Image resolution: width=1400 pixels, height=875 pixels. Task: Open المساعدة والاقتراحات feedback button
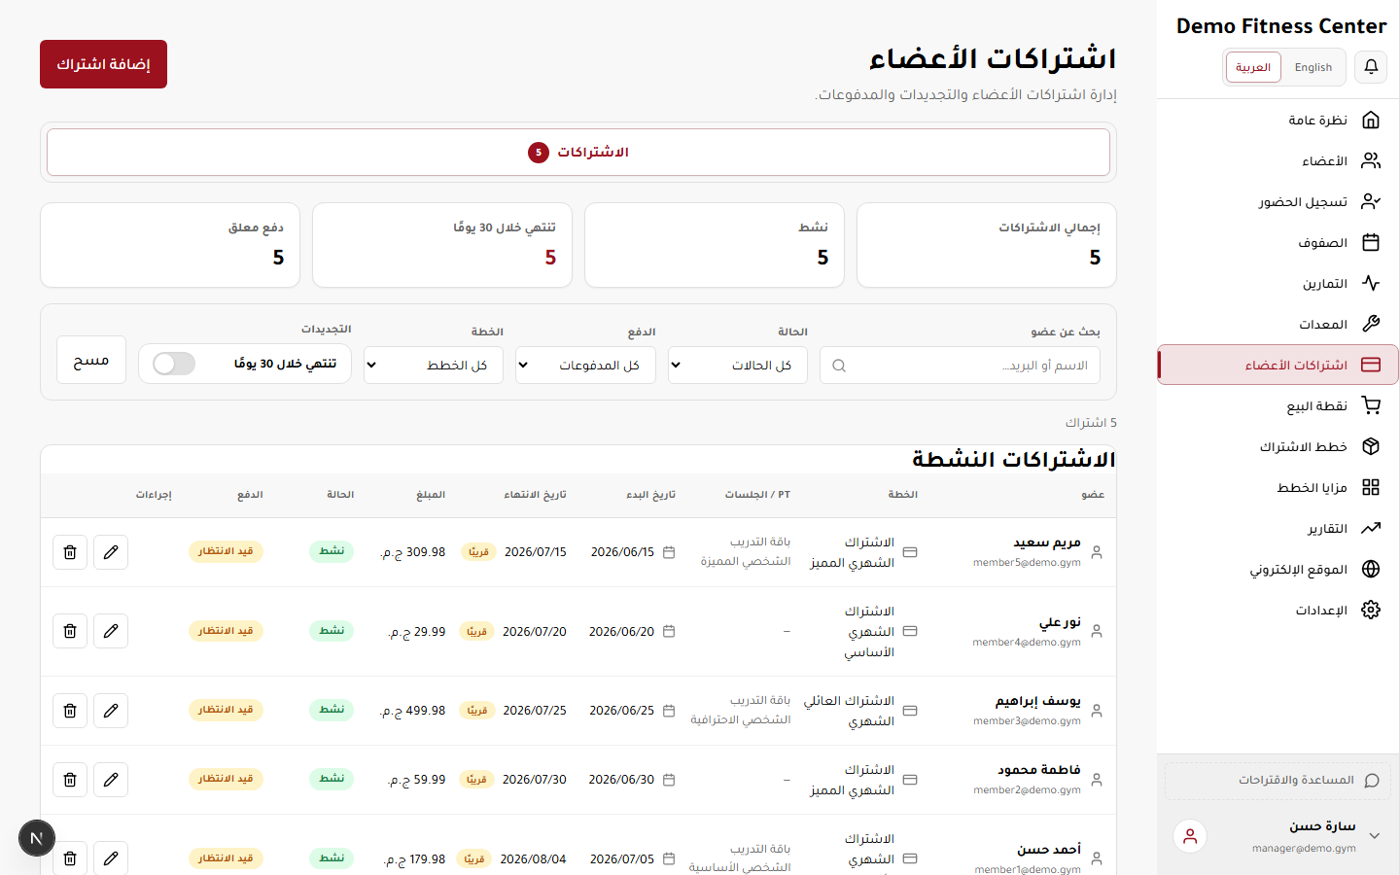1277,781
